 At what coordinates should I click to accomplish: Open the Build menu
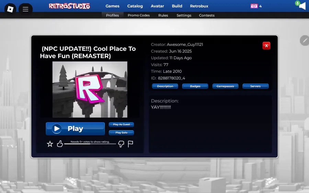click(x=177, y=6)
